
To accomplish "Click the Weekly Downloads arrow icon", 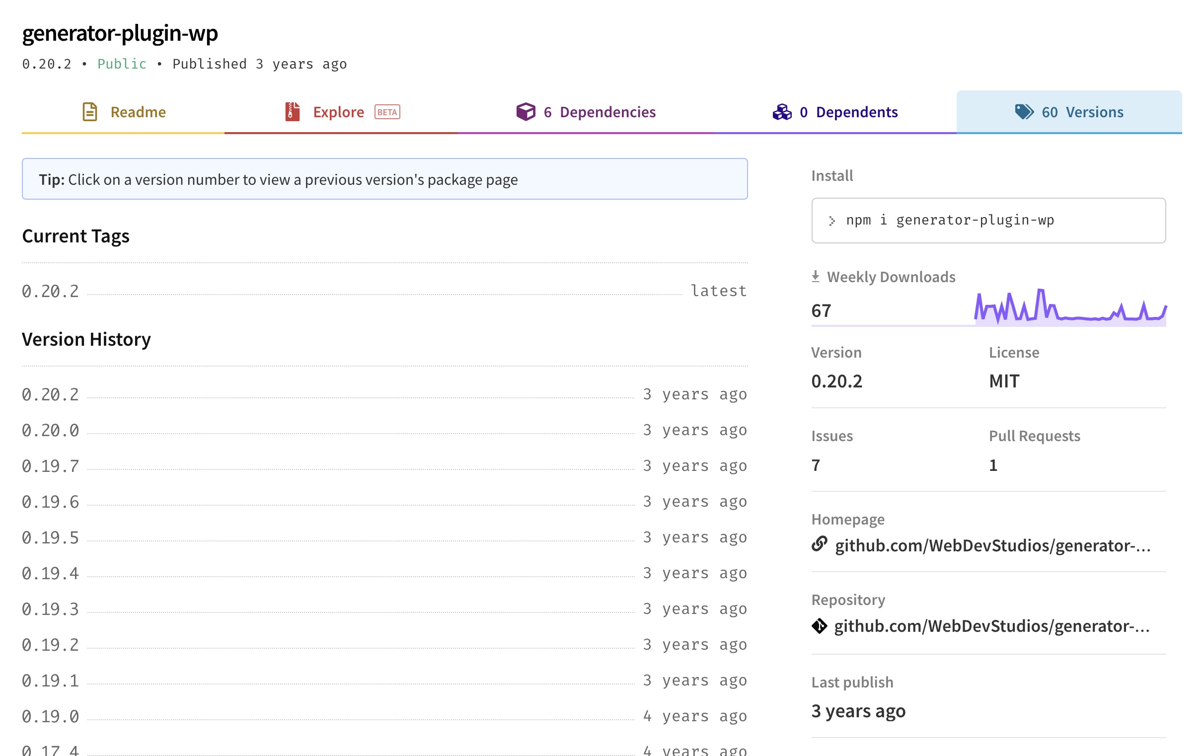I will point(816,277).
